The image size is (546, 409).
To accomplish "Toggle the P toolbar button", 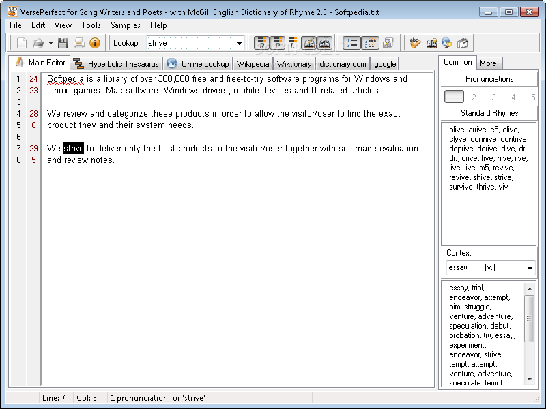I will pyautogui.click(x=277, y=43).
